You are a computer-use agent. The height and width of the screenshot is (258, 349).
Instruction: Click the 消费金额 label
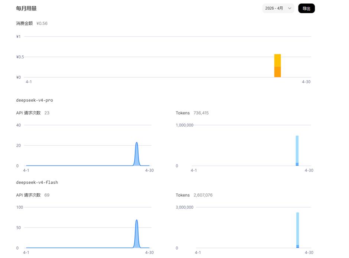[x=25, y=23]
